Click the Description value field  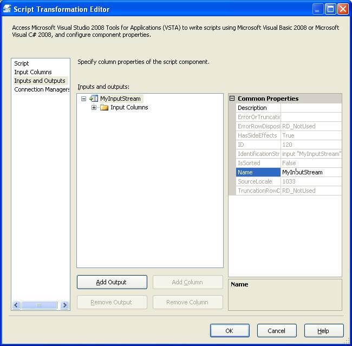(311, 108)
